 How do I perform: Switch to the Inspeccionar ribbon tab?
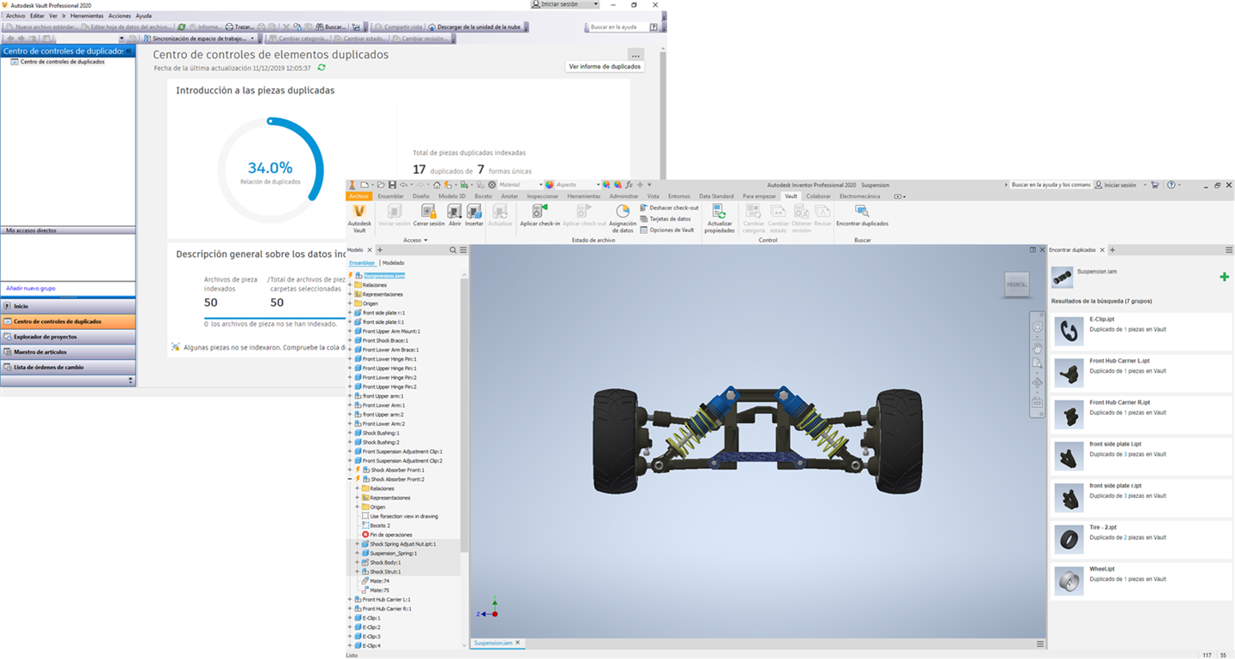click(x=542, y=196)
